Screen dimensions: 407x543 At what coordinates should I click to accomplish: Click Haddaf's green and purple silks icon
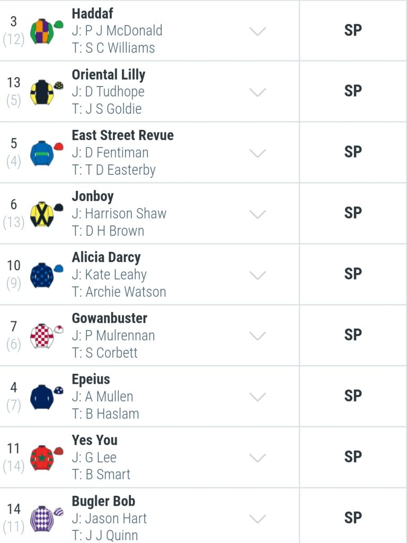point(47,30)
